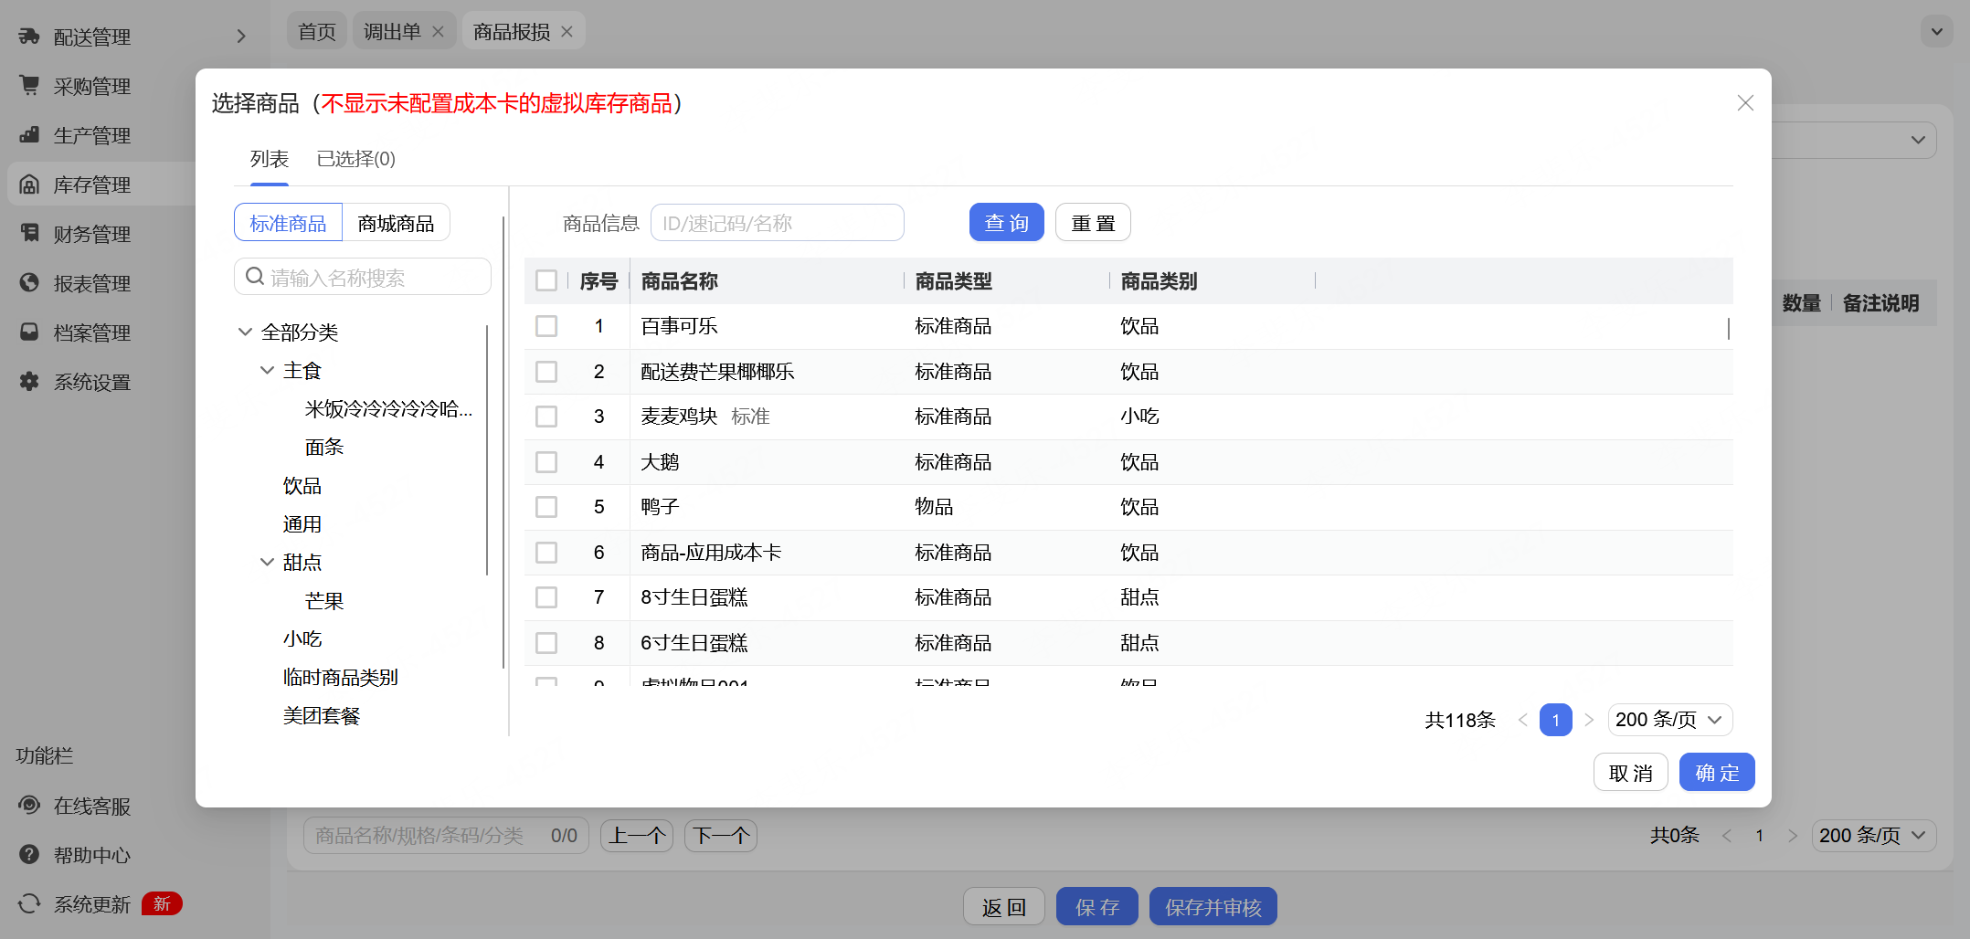Click the 报表管理 chart icon
Screen dimensions: 1970x939
pyautogui.click(x=29, y=283)
